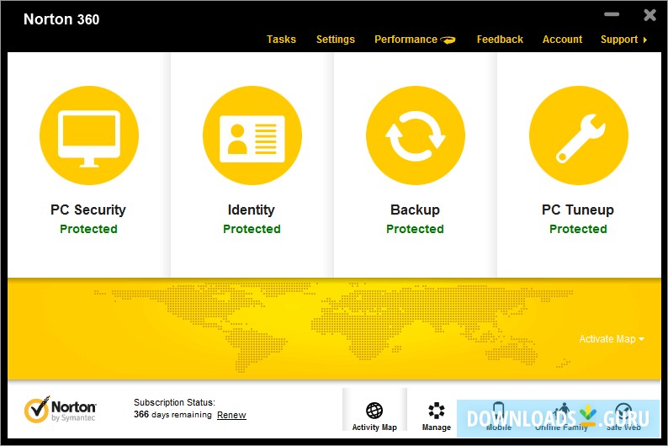Click the Performance gauge icon
This screenshot has width=668, height=446.
pyautogui.click(x=448, y=40)
